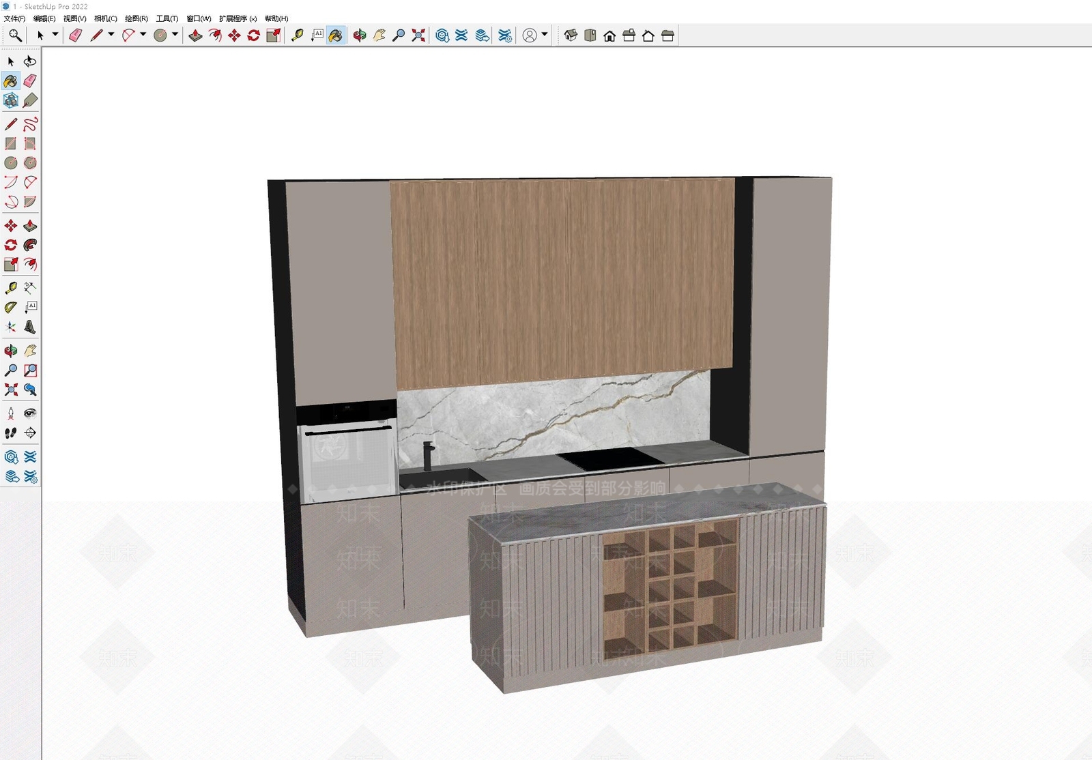Activate the Zoom Window tool
1092x760 pixels.
pos(29,370)
